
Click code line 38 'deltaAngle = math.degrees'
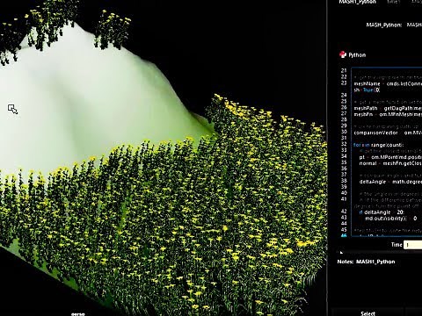(x=390, y=182)
